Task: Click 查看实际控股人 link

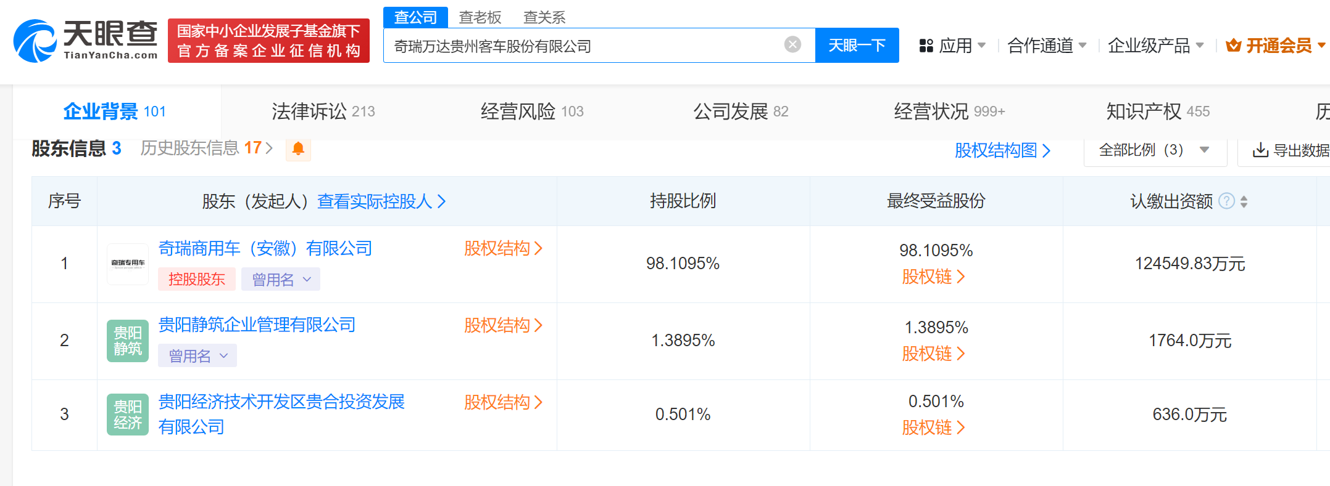Action: pyautogui.click(x=381, y=201)
